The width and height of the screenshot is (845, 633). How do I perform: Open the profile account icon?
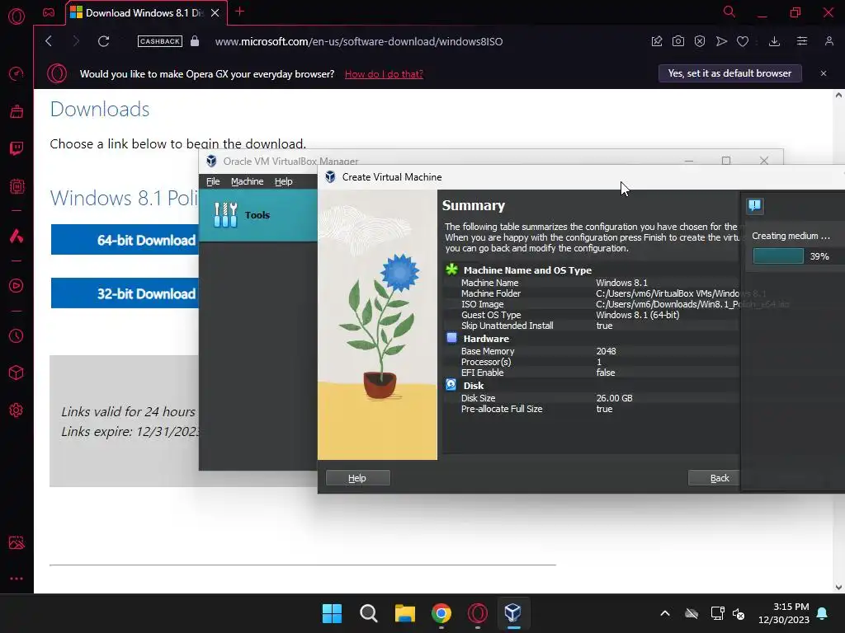829,41
